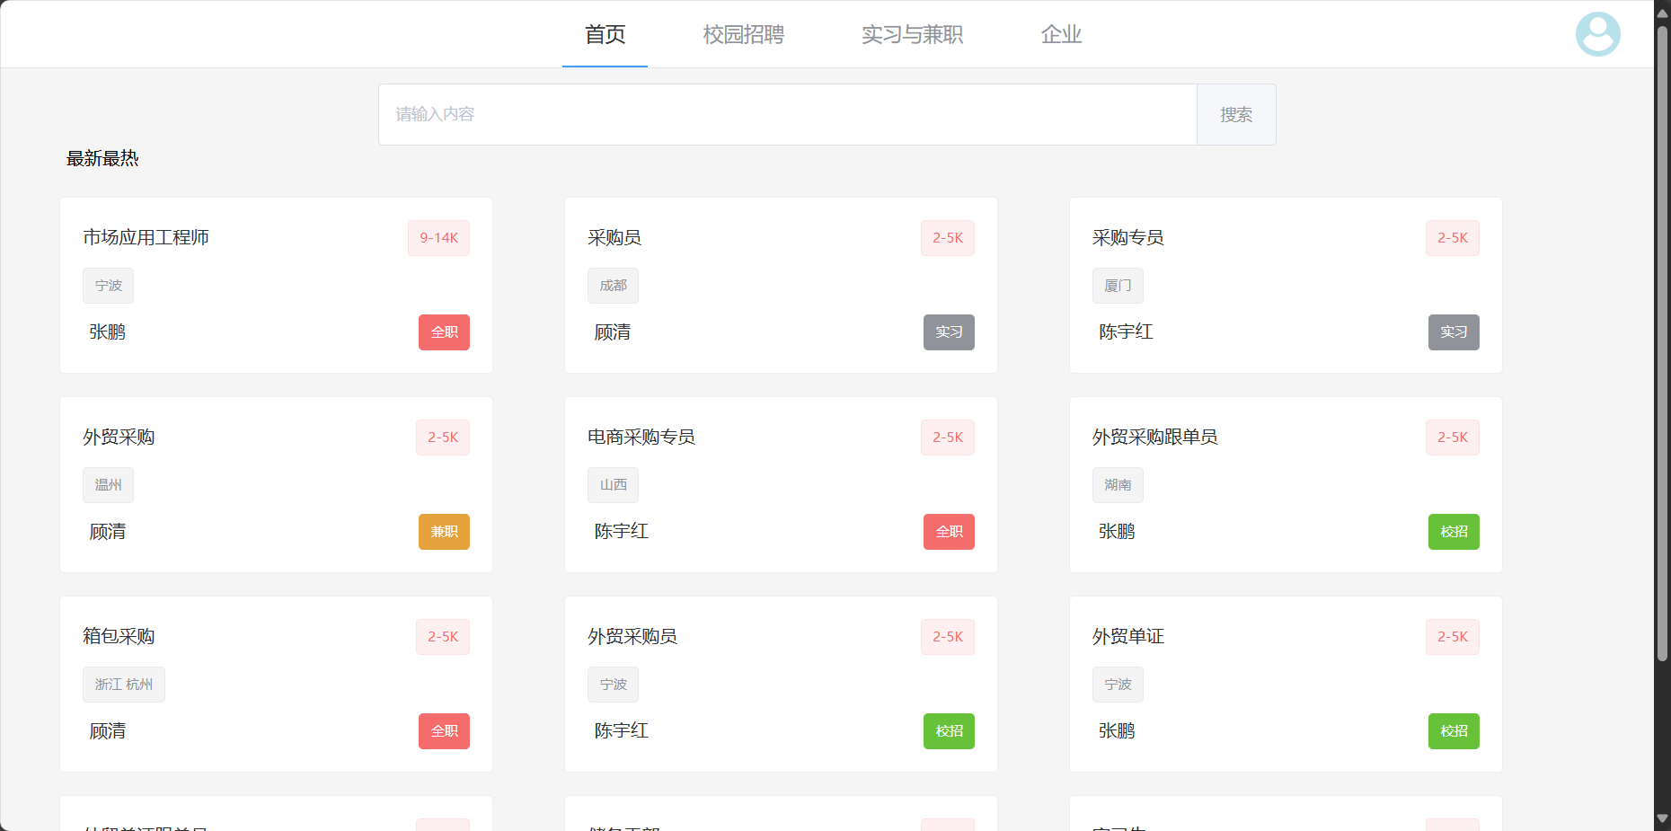
Task: Open the 电商采购专员 job listing
Action: pyautogui.click(x=641, y=437)
